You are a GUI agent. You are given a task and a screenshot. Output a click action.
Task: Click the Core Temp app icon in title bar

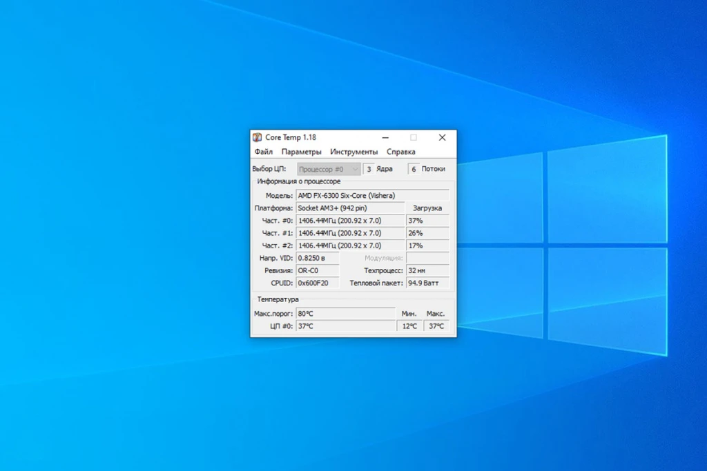coord(257,137)
